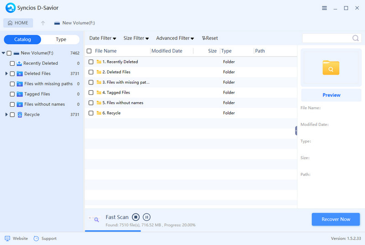Toggle the select-all checkbox beside File Name
This screenshot has width=365, height=245.
click(x=89, y=51)
